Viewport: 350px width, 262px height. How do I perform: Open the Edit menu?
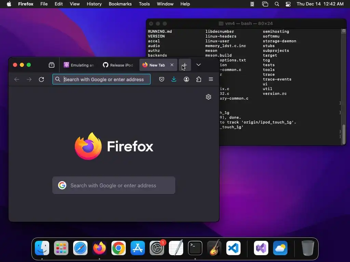59,4
